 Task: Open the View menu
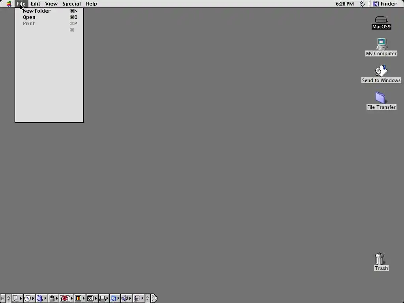[51, 4]
